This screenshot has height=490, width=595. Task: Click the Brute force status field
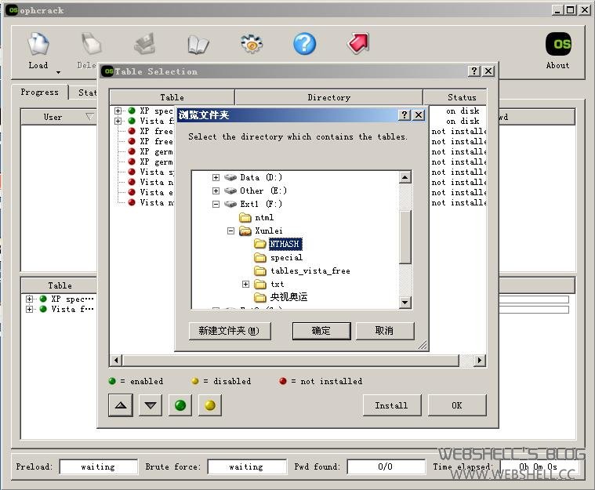point(247,466)
